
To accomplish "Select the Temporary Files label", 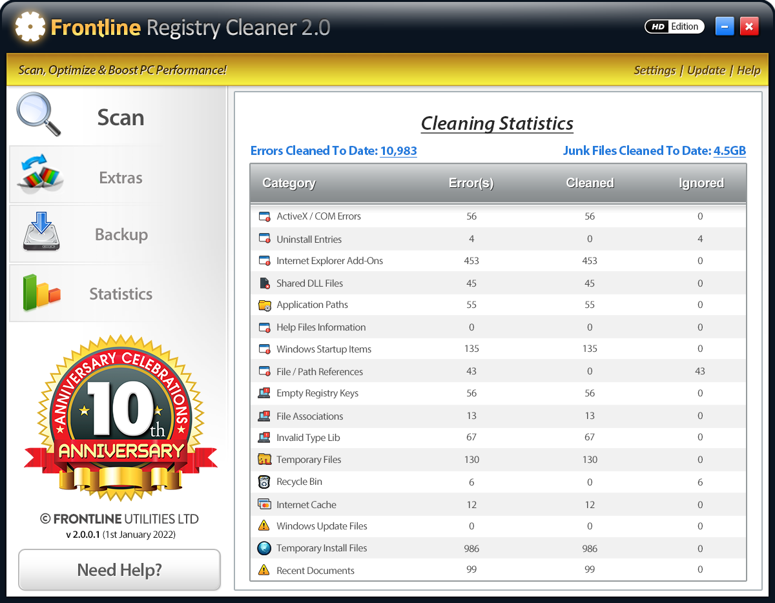I will coord(309,460).
